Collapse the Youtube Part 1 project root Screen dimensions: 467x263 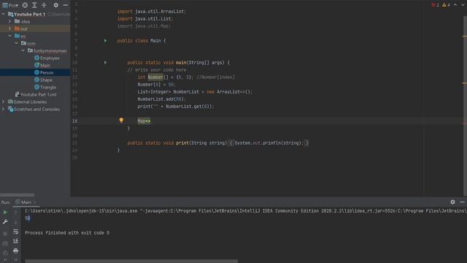tap(3, 14)
